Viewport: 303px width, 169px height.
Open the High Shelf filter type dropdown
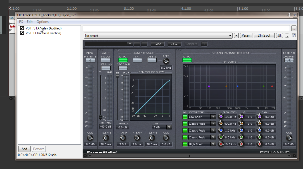click(202, 144)
